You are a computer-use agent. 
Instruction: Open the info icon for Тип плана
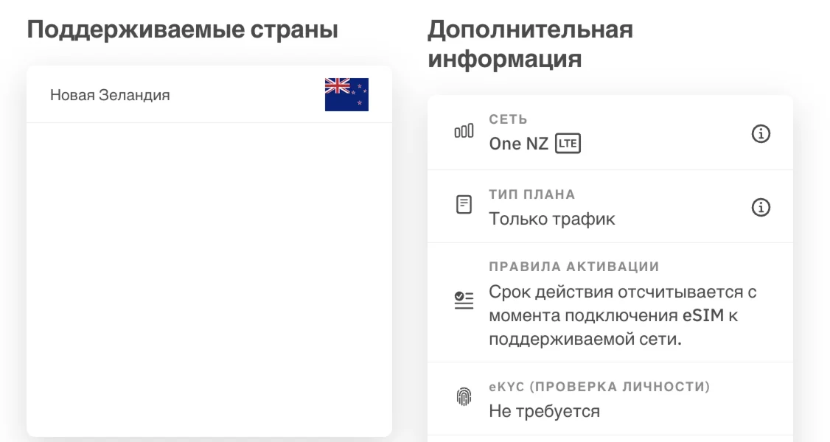point(760,208)
